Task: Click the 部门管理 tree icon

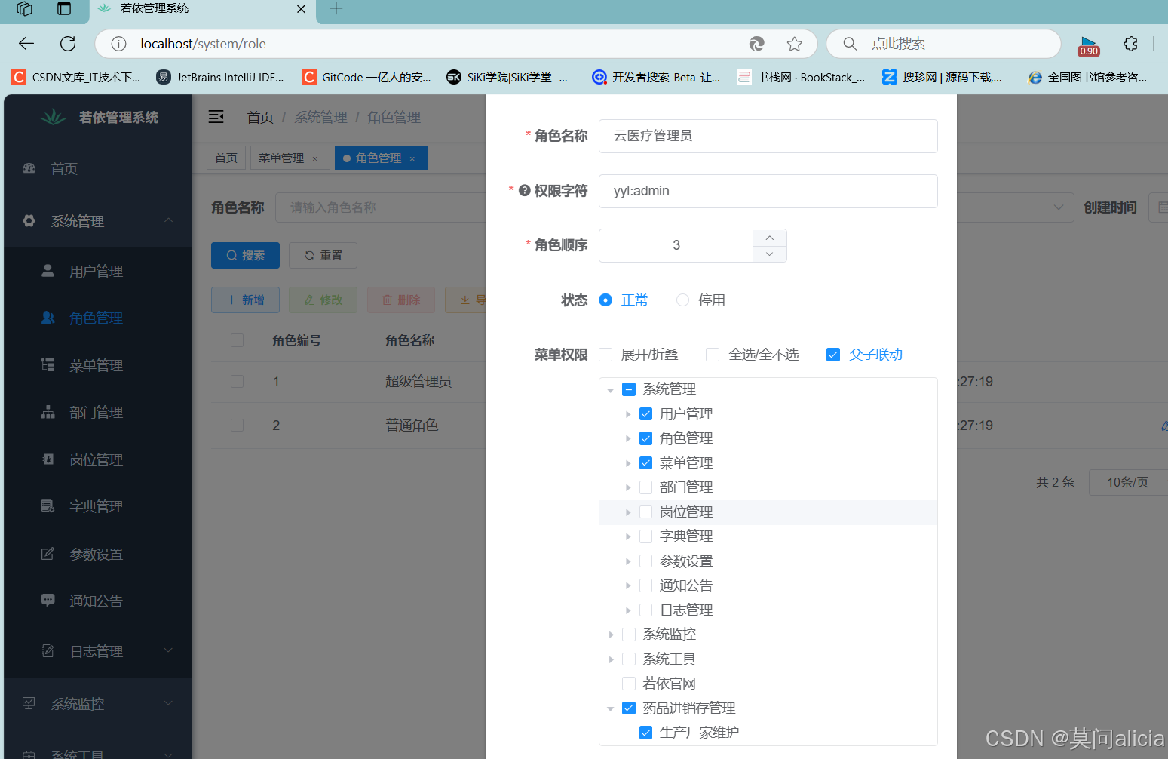Action: pyautogui.click(x=48, y=412)
